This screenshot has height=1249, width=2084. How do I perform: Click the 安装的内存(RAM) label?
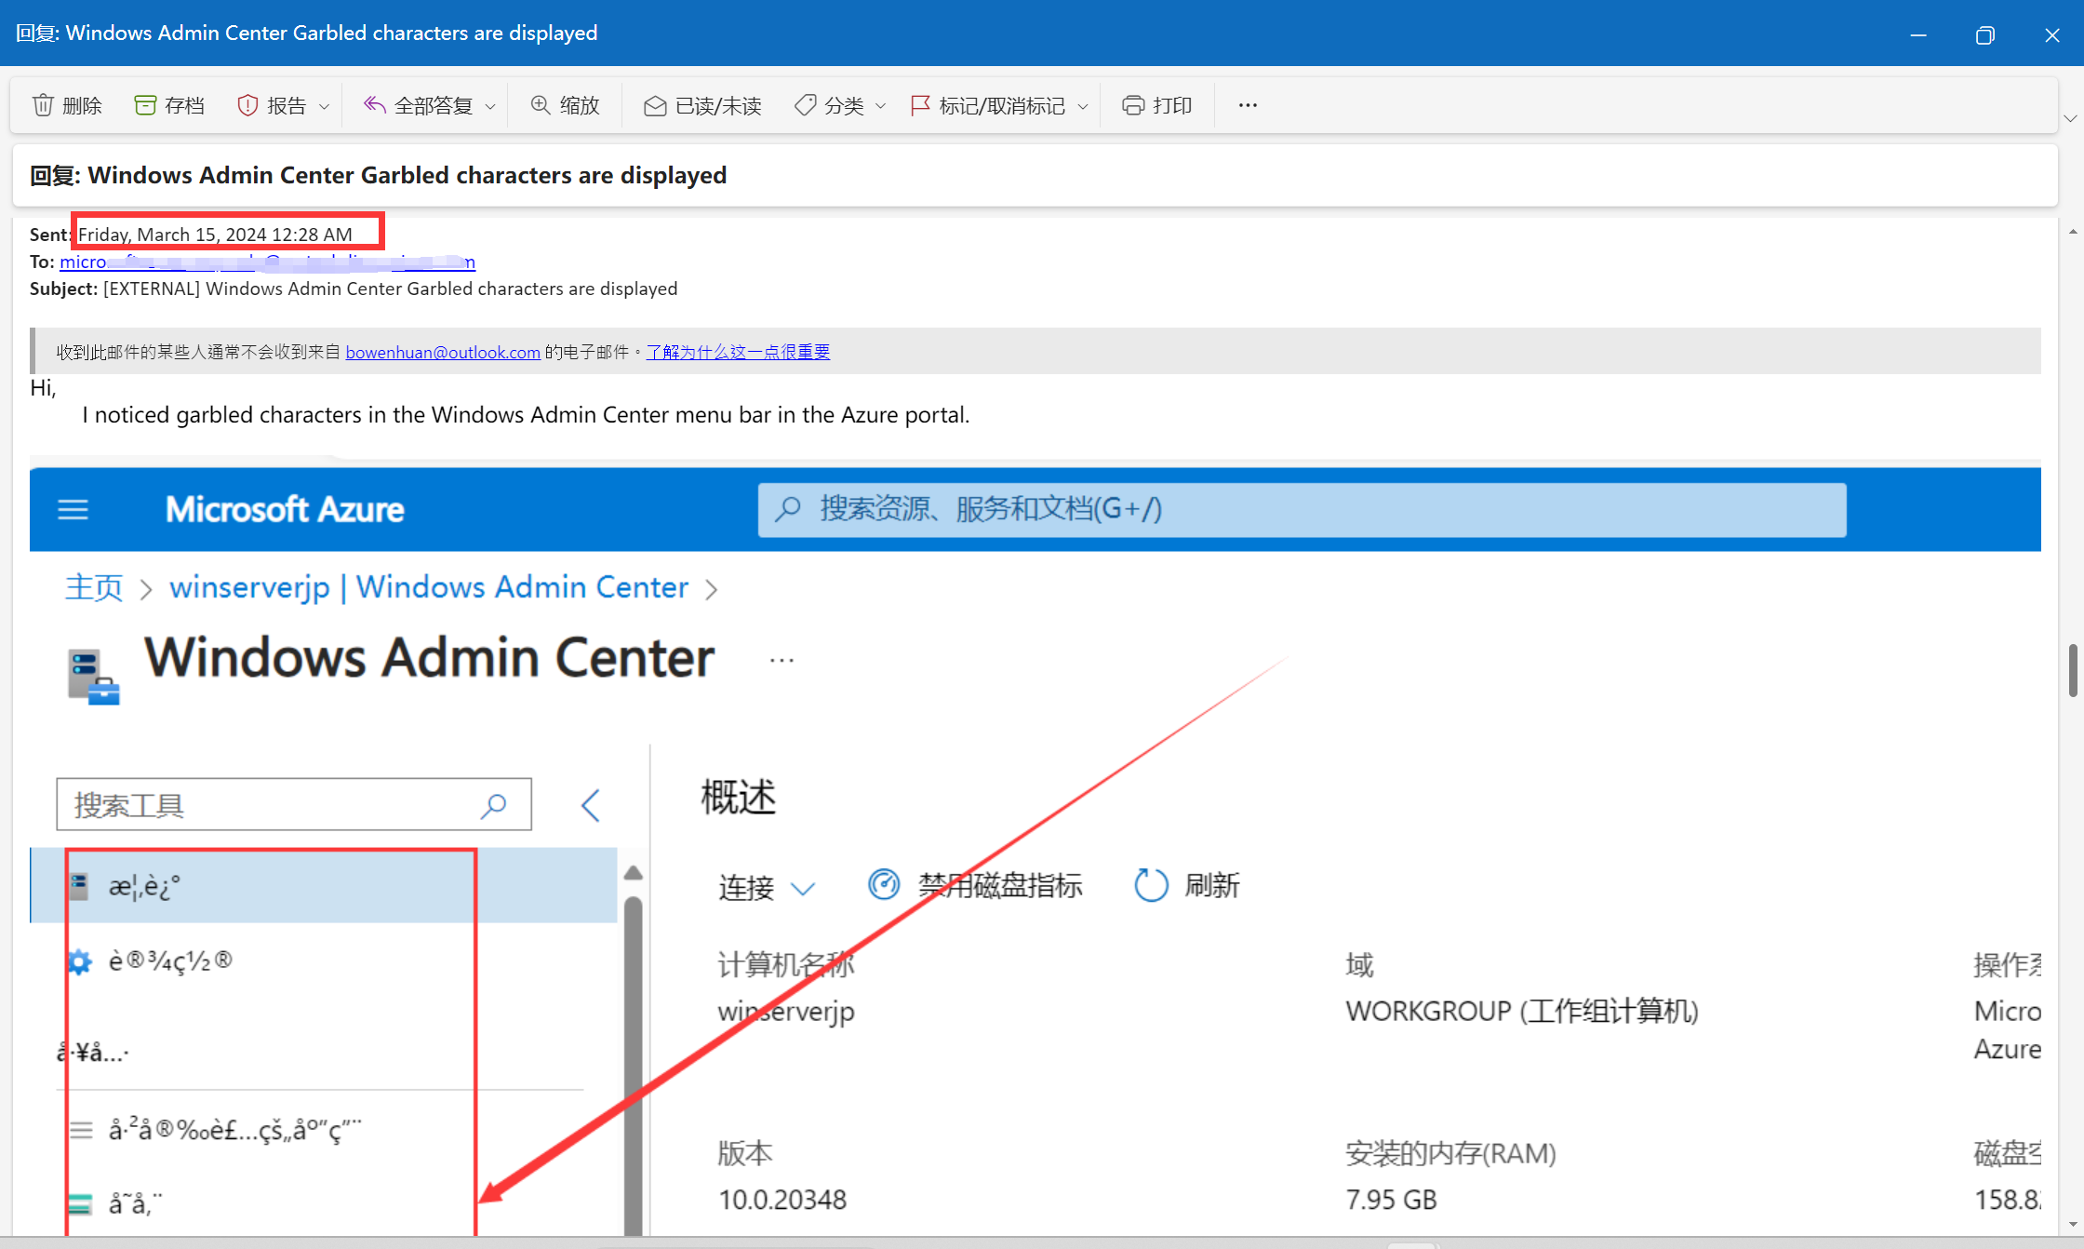[x=1450, y=1154]
